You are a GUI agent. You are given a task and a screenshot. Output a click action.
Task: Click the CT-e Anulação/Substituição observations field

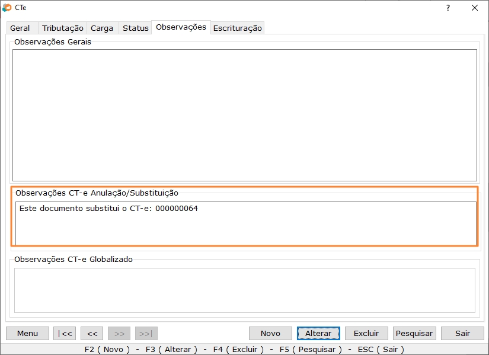click(245, 223)
